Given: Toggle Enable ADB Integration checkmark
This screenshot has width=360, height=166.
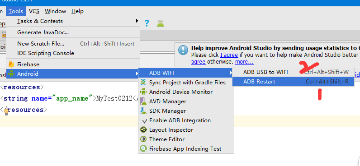Looking at the screenshot, I should point(144,120).
